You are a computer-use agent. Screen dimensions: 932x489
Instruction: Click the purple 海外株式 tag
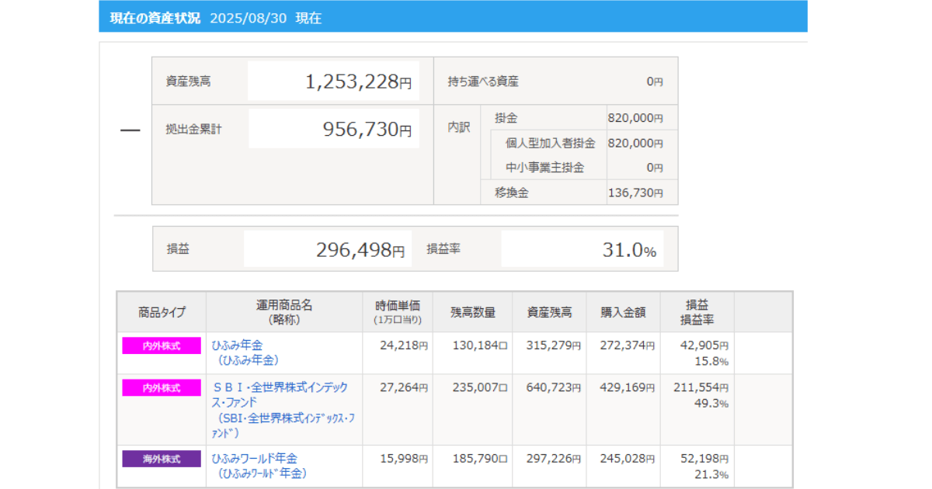[162, 459]
